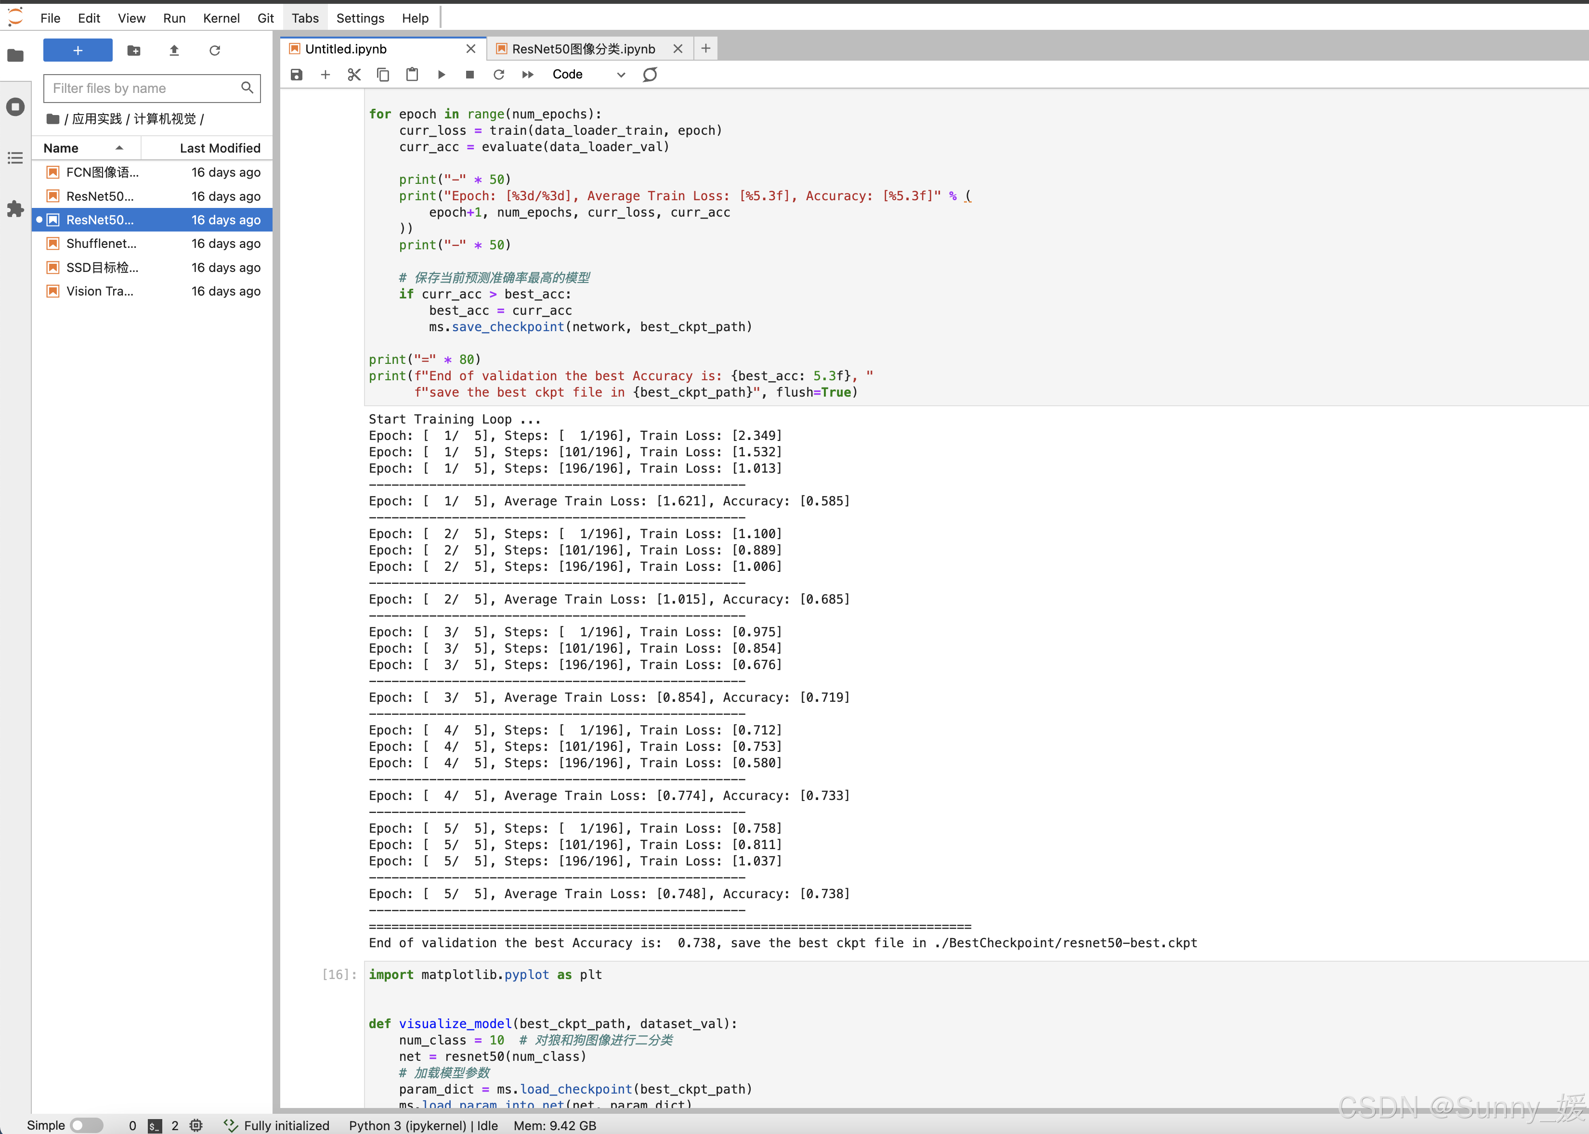Interrupt the kernel with stop icon
Viewport: 1589px width, 1134px height.
tap(470, 75)
